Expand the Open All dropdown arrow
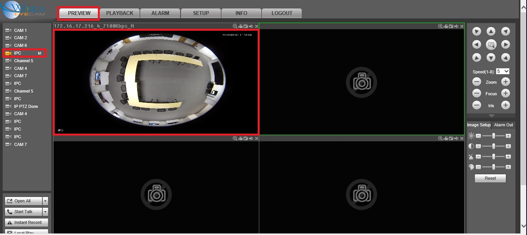Screen dimensions: 527x235 [45, 201]
